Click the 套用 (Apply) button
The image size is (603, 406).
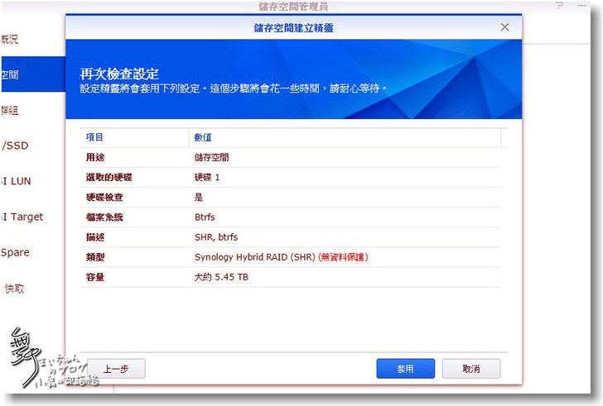pyautogui.click(x=405, y=369)
